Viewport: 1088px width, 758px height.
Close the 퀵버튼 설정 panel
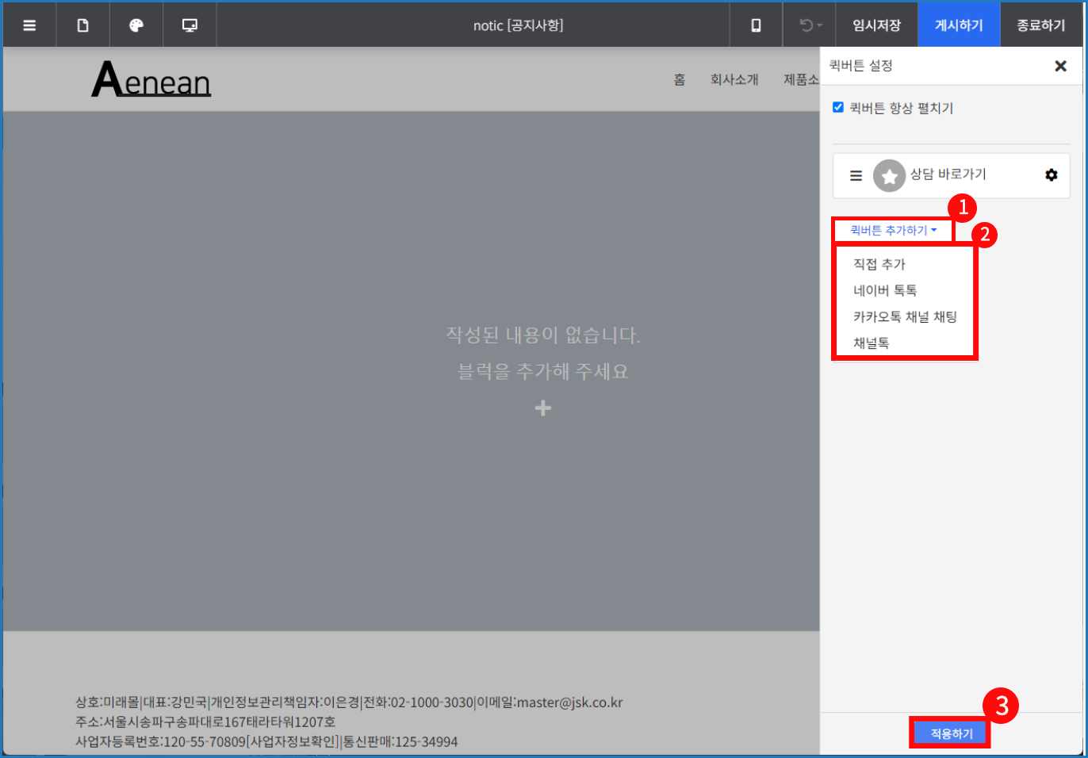(x=1060, y=67)
